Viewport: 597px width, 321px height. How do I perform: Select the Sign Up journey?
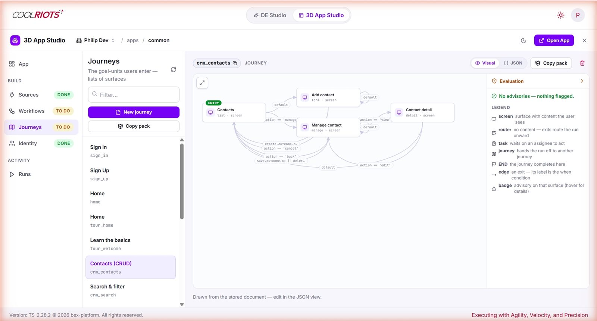pos(131,174)
